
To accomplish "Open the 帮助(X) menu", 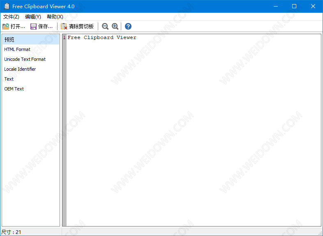I will coord(55,17).
